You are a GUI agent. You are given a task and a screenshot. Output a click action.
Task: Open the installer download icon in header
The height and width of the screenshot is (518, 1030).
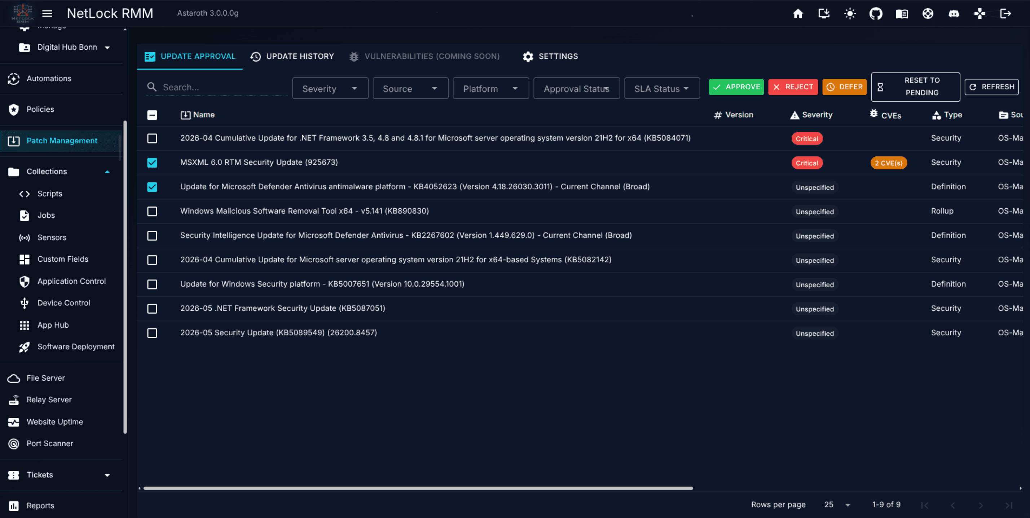coord(824,14)
